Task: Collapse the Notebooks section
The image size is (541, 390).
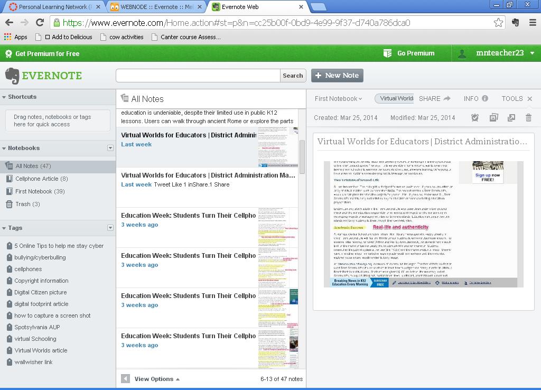Action: 4,148
